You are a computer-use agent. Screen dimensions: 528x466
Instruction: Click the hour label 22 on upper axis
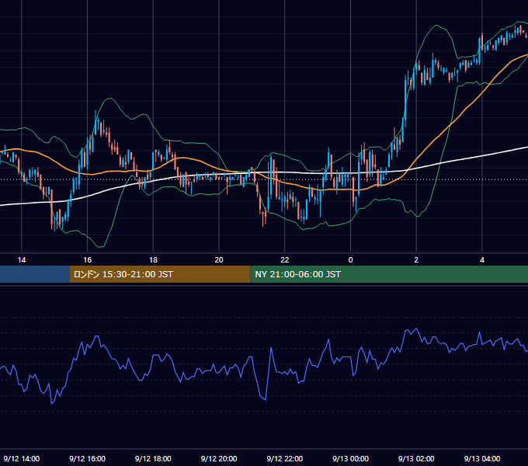pos(285,260)
